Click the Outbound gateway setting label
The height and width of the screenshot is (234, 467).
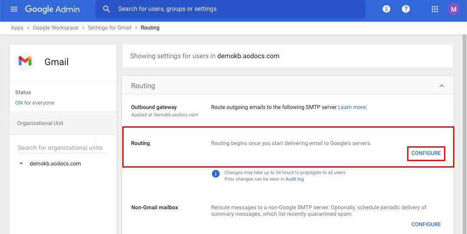click(154, 107)
